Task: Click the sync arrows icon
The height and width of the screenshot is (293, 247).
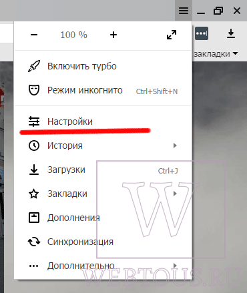Action: 34,242
